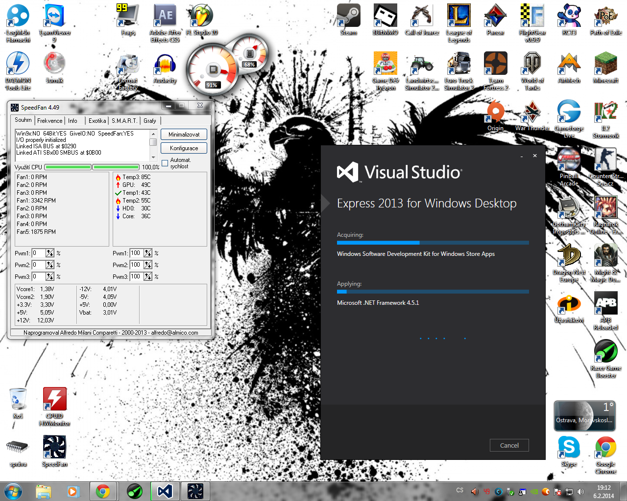Click the Ostrava weather gadget

(x=584, y=416)
